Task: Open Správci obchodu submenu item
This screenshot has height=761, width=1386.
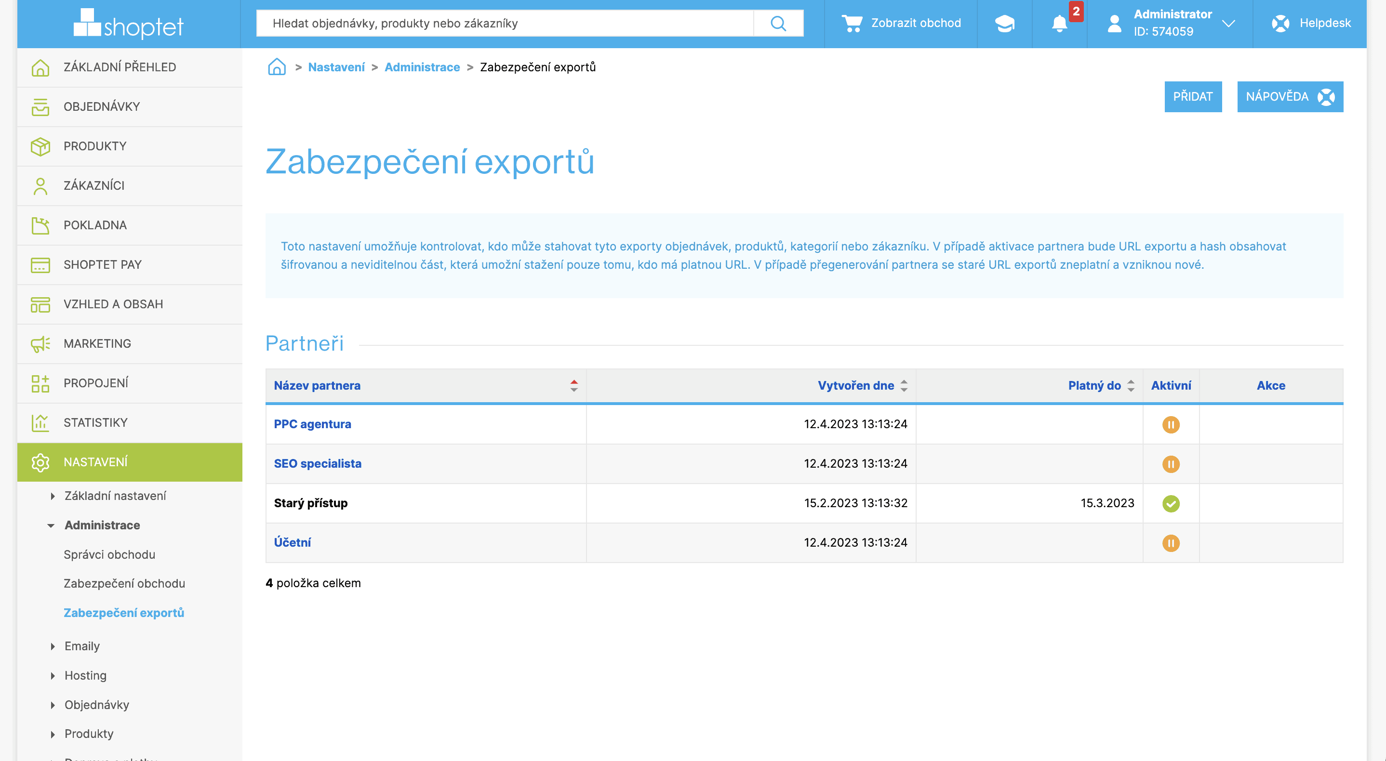Action: point(109,554)
